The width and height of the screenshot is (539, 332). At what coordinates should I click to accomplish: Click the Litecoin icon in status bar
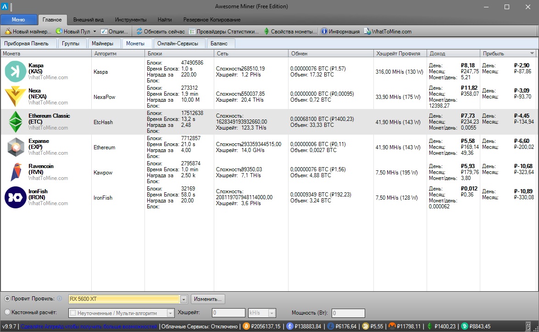coord(331,326)
